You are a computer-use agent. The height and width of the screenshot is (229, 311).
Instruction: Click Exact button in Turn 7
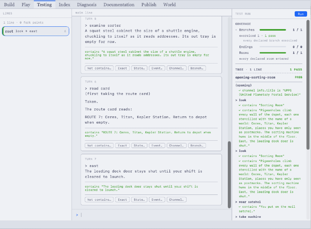coord(122,200)
